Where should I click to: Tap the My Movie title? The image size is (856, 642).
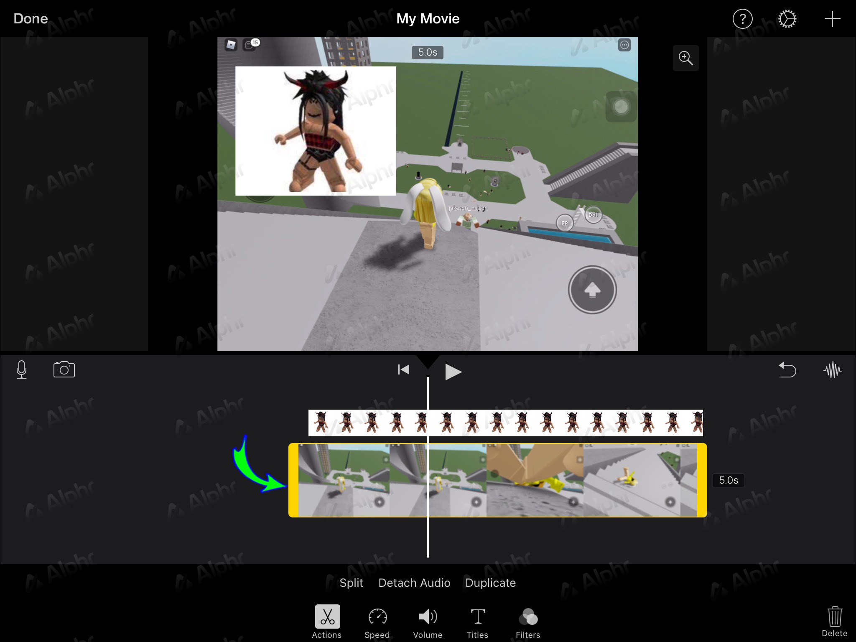[428, 19]
